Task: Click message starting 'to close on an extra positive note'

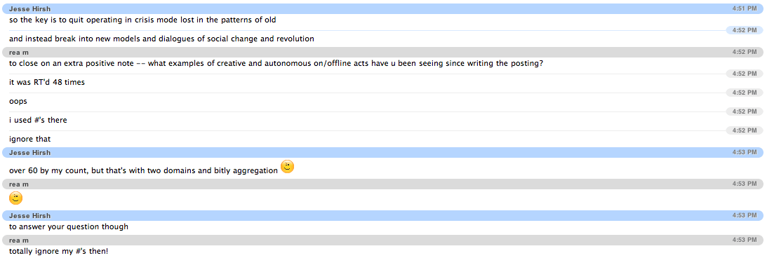Action: (x=276, y=64)
